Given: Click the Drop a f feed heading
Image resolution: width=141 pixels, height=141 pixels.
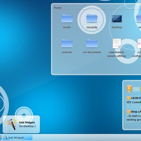Looking at the screenshot, I should pos(136,112).
